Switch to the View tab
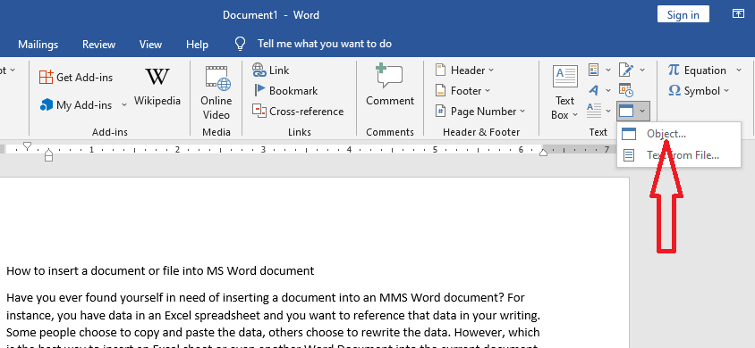This screenshot has width=755, height=348. [150, 44]
